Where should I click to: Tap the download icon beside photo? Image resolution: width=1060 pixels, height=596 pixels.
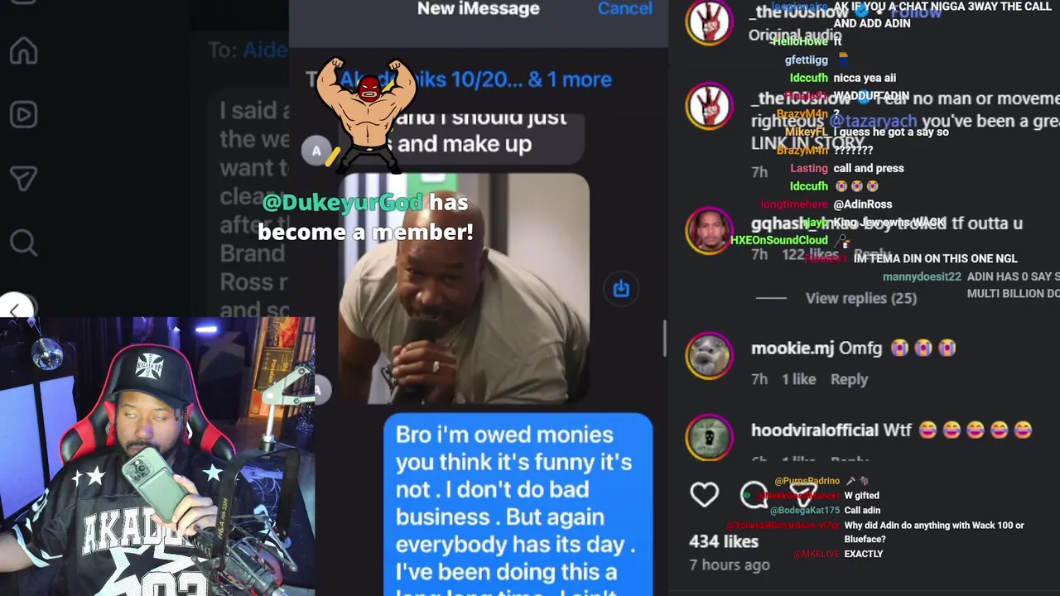pos(621,288)
